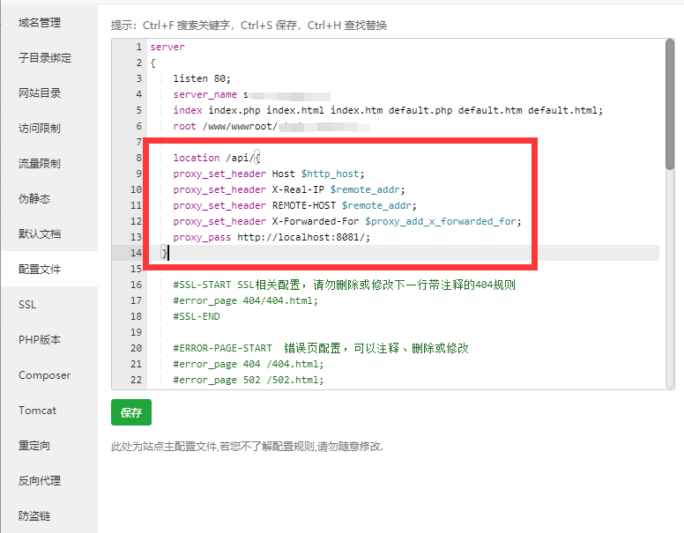
Task: Open 重定向 settings
Action: (x=34, y=446)
